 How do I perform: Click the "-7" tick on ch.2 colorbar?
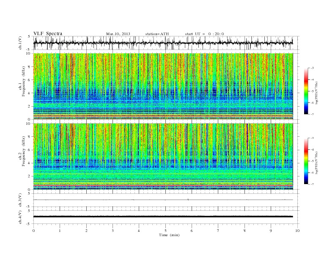point(312,184)
